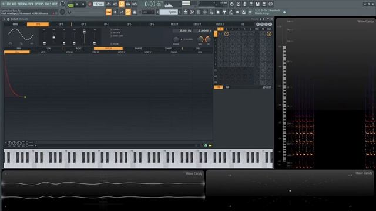This screenshot has height=211, width=376.
Task: Adjust the operator PHASE knob
Action: (176, 39)
